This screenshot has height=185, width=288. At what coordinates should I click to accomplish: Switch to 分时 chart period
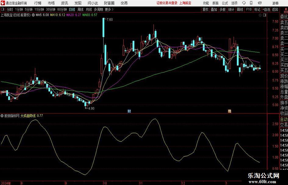(x=10, y=9)
